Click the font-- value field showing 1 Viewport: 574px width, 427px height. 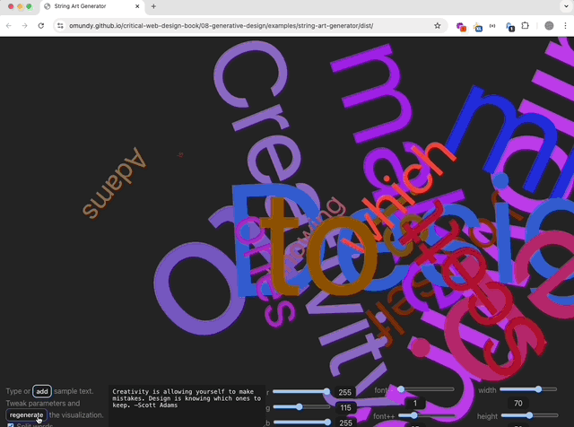click(x=415, y=403)
